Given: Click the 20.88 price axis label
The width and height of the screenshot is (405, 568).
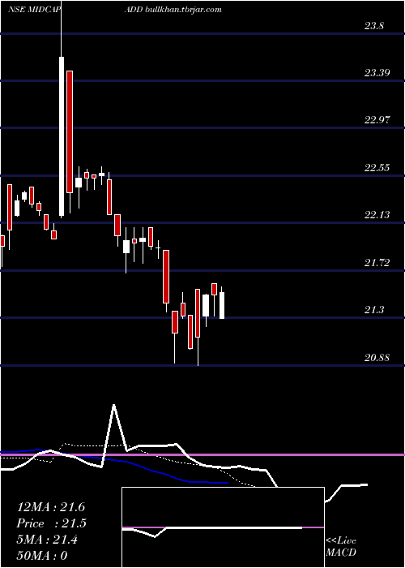Looking at the screenshot, I should (377, 358).
